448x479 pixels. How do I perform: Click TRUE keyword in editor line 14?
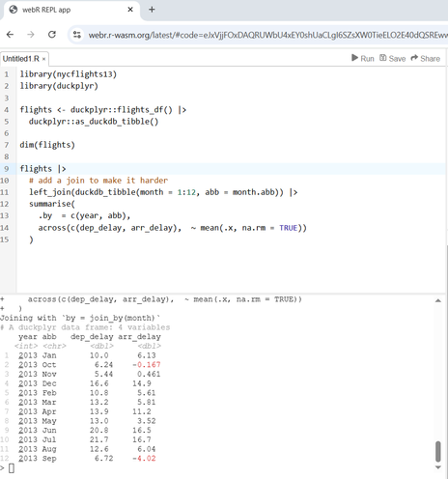coord(288,228)
